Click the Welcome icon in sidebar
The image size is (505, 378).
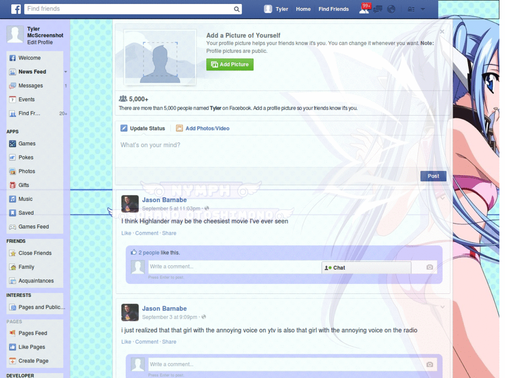pos(12,58)
